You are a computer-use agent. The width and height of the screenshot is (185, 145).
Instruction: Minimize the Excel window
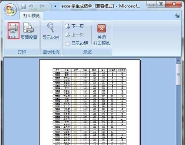(x=152, y=4)
